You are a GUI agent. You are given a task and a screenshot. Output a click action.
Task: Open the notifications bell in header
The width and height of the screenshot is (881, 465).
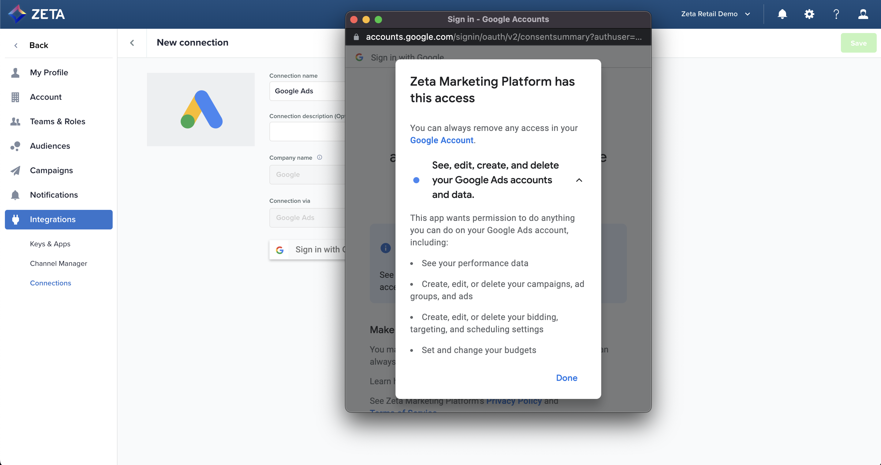pyautogui.click(x=782, y=14)
